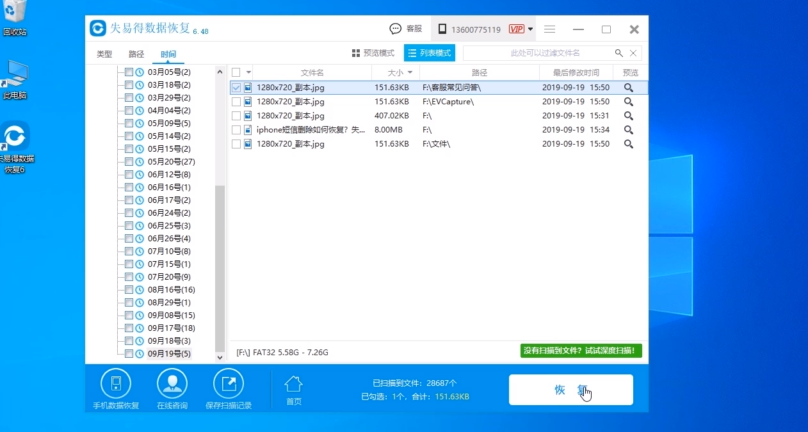Image resolution: width=808 pixels, height=432 pixels.
Task: Click the clock icon for 09月19号(5)
Action: point(140,354)
